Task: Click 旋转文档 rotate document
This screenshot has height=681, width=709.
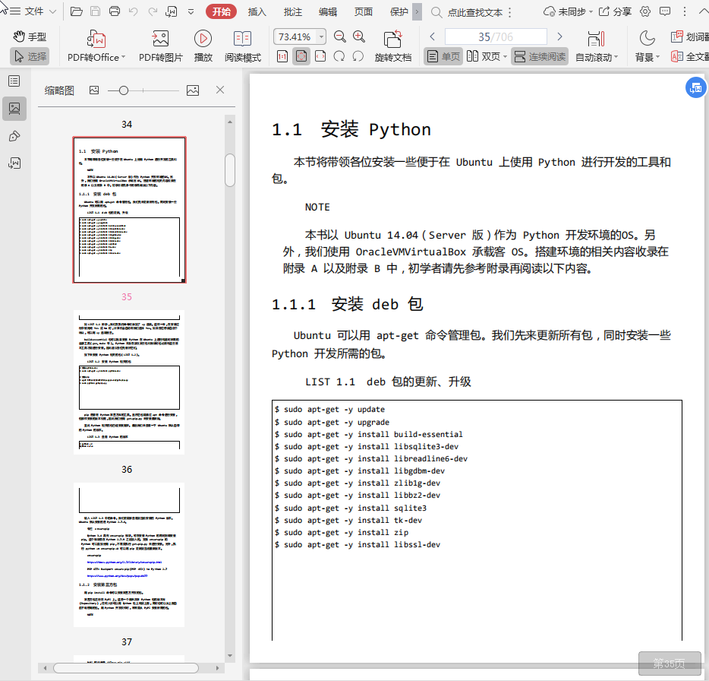Action: 393,46
